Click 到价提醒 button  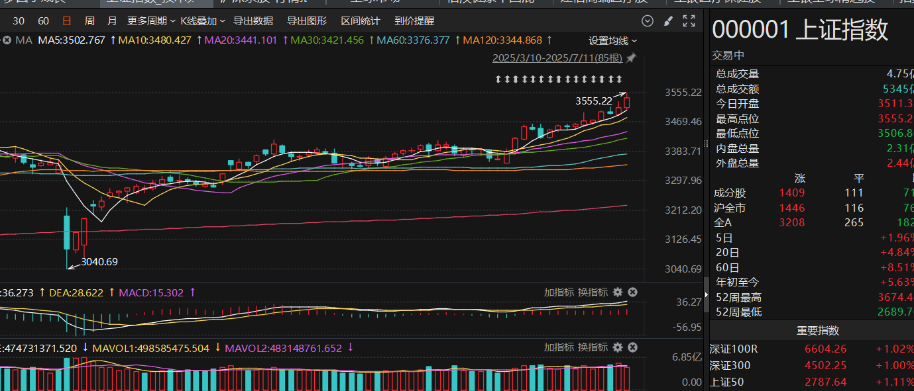(x=414, y=21)
